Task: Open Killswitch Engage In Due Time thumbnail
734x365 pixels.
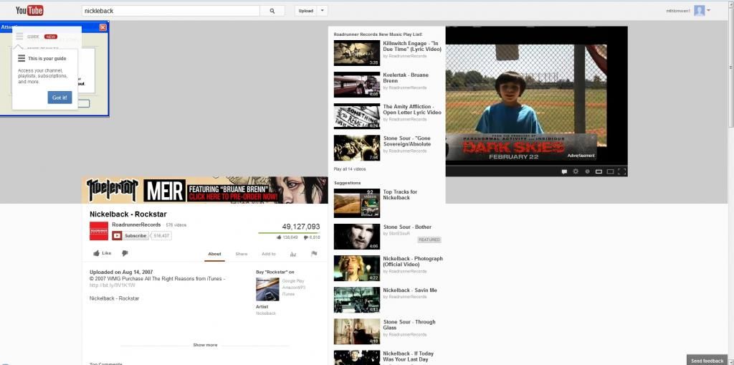Action: coord(357,53)
